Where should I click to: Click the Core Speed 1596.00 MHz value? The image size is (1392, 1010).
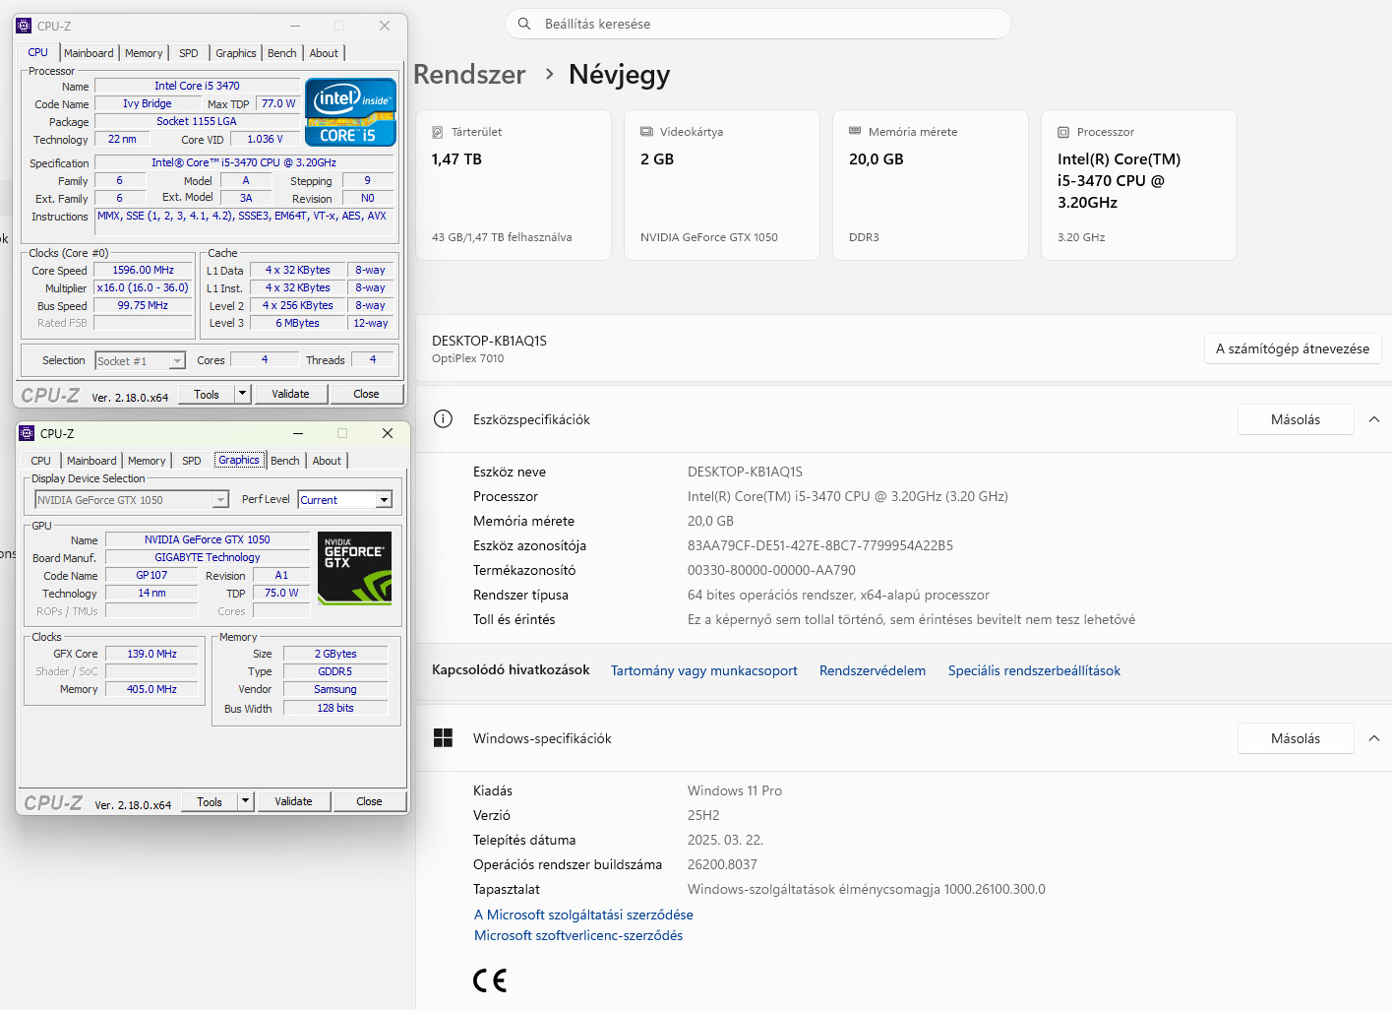pyautogui.click(x=144, y=270)
